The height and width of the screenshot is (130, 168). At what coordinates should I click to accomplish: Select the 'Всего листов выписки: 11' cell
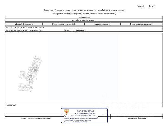coord(141,24)
